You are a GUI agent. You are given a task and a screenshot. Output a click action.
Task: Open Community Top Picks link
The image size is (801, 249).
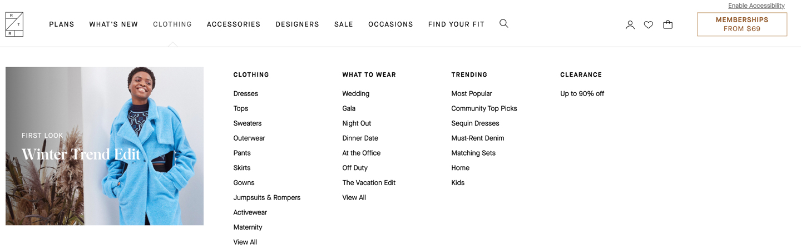pos(484,109)
